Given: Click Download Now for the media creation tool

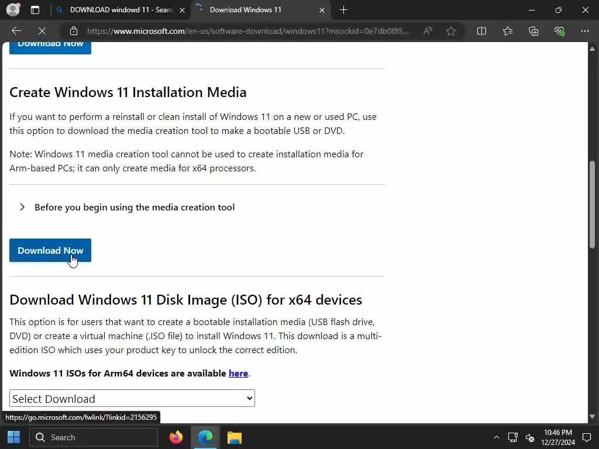Looking at the screenshot, I should pyautogui.click(x=50, y=250).
